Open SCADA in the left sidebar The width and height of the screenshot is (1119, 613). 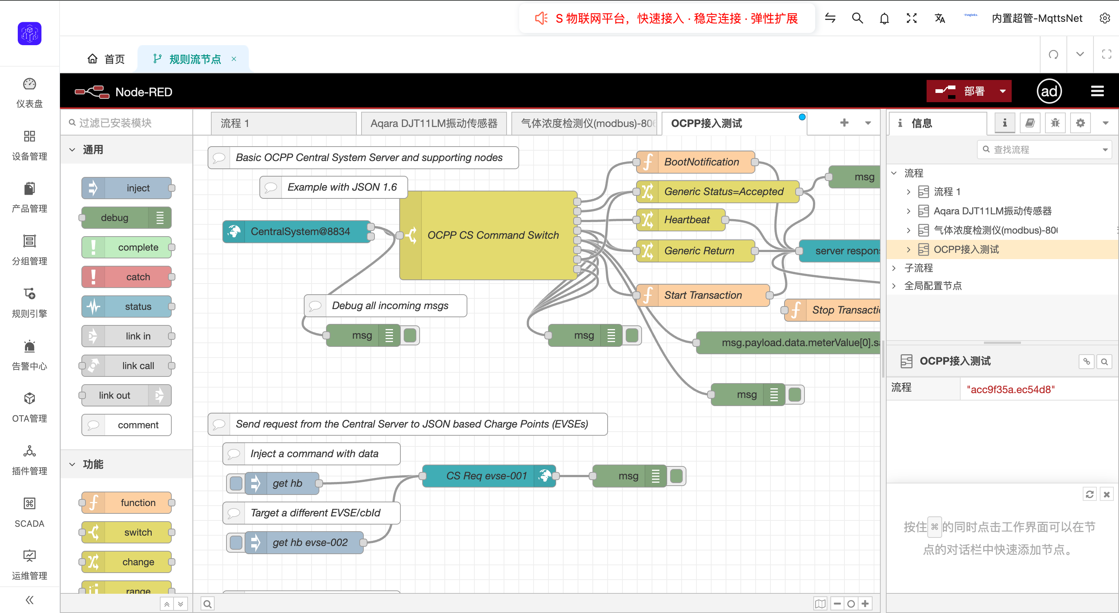29,513
